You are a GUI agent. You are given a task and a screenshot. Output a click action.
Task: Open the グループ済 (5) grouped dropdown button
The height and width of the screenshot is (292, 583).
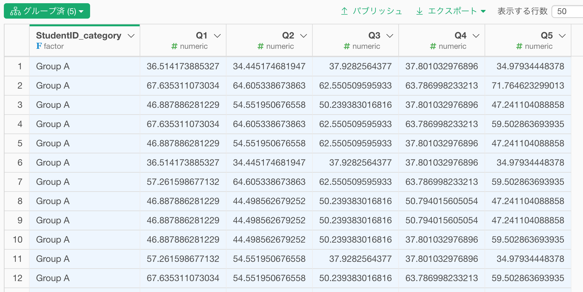point(47,11)
